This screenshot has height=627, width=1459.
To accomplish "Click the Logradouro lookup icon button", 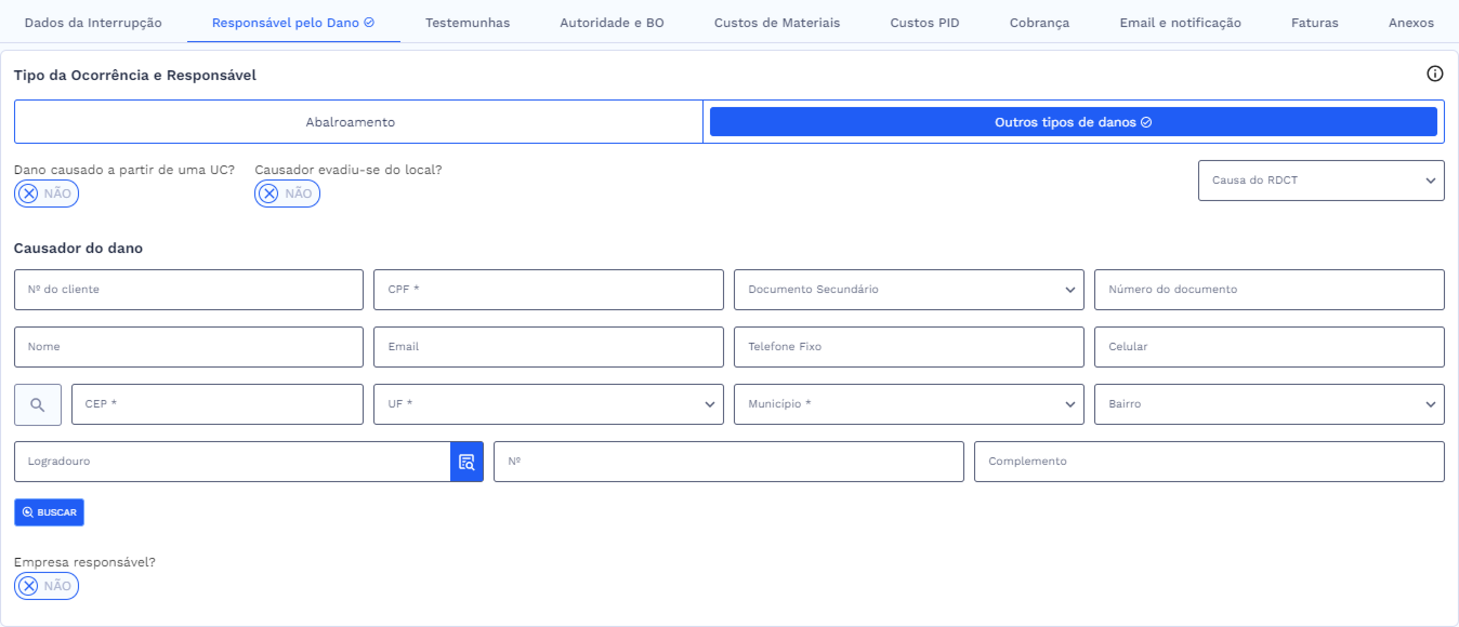I will (466, 462).
